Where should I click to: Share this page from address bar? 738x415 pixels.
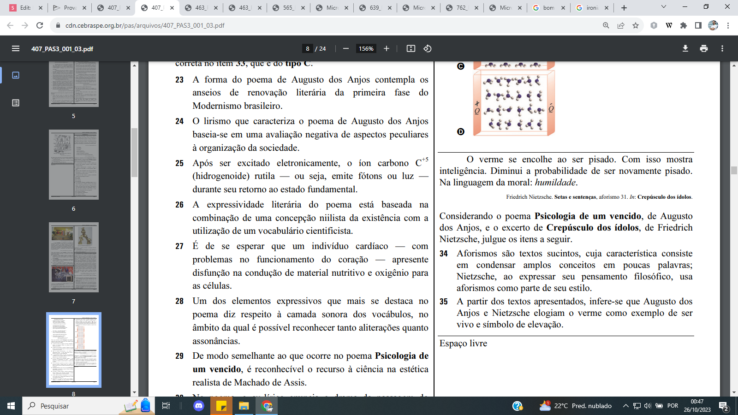pos(621,25)
